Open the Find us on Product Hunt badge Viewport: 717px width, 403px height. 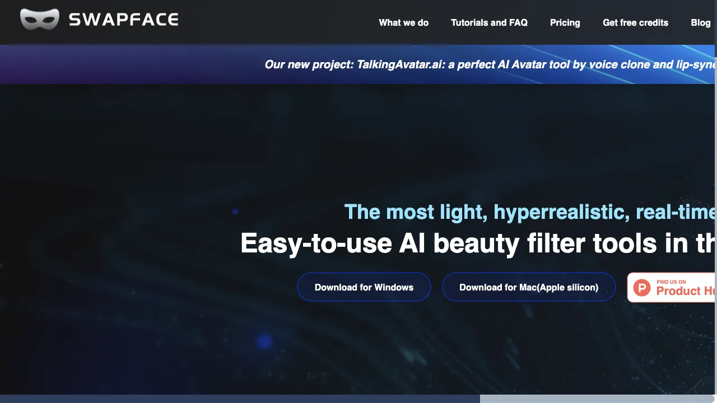tap(671, 287)
